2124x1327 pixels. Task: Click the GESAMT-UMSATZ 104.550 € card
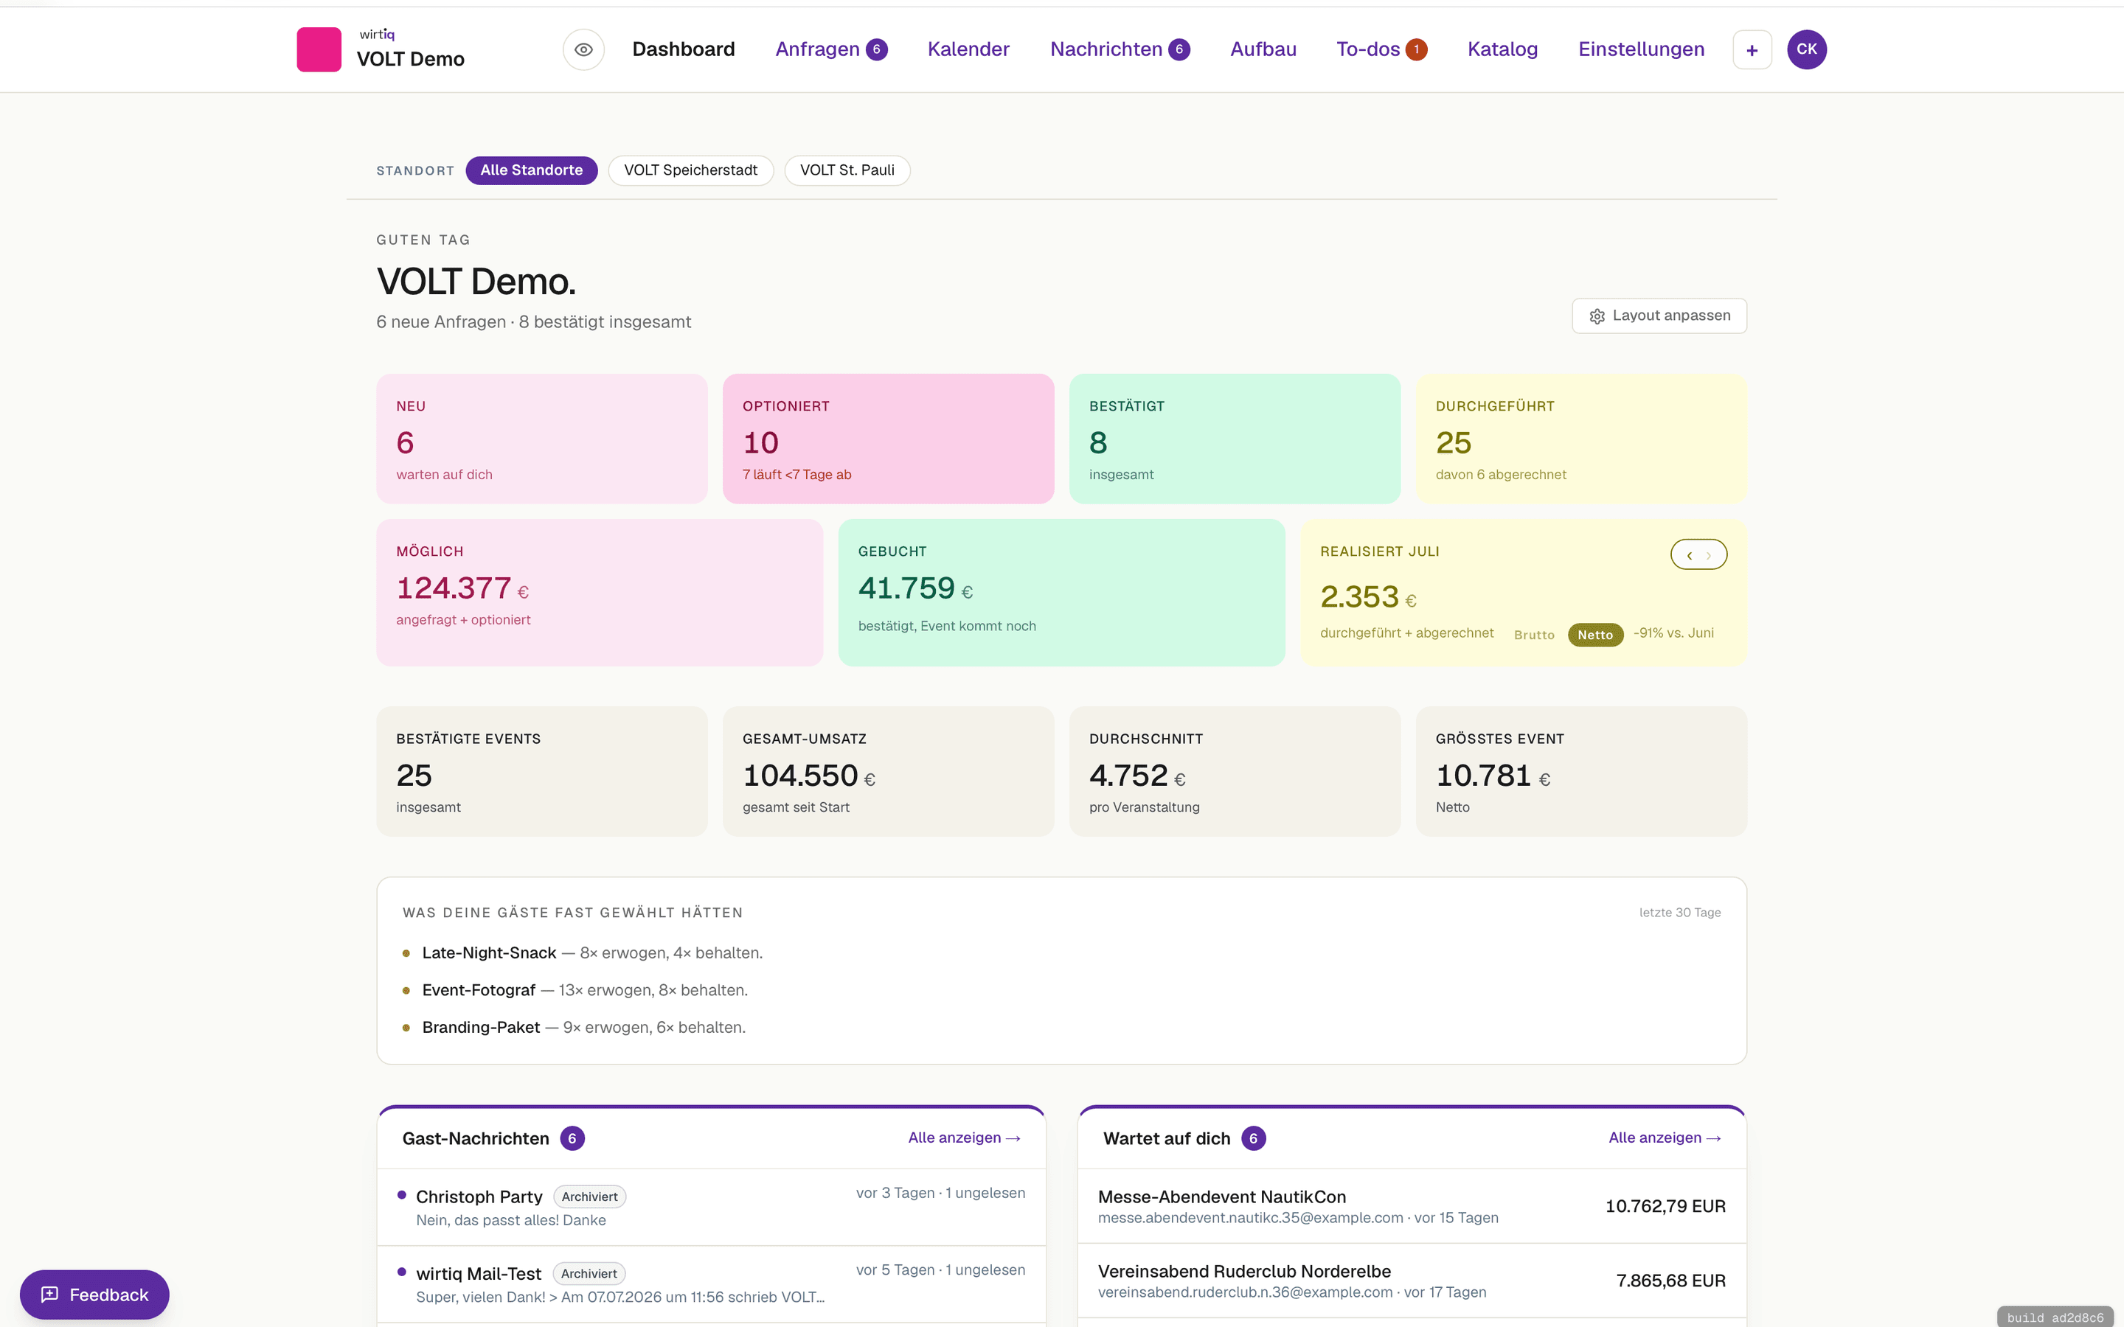[888, 771]
